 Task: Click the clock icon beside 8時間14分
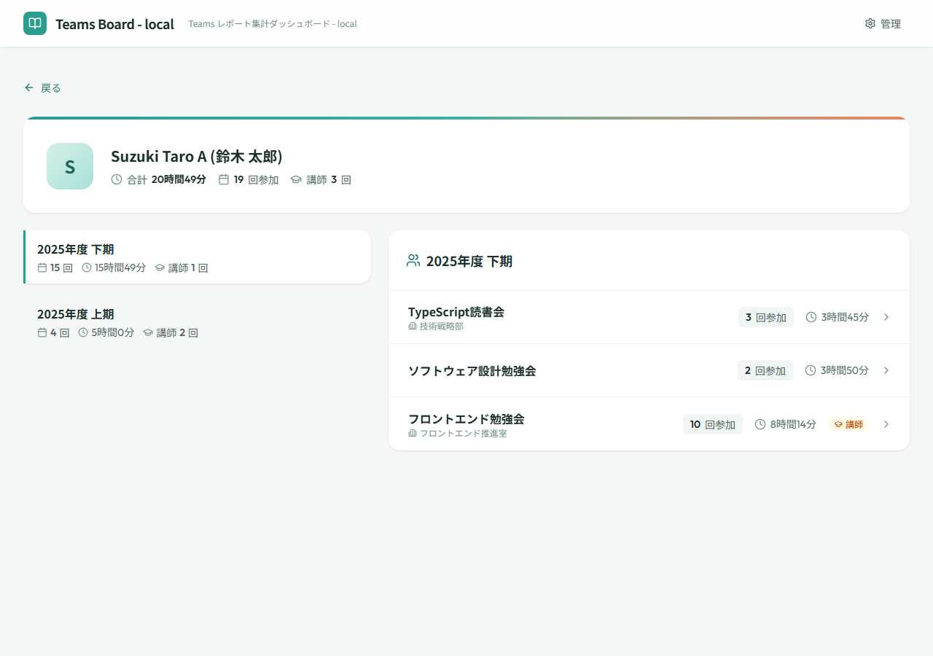pyautogui.click(x=760, y=424)
